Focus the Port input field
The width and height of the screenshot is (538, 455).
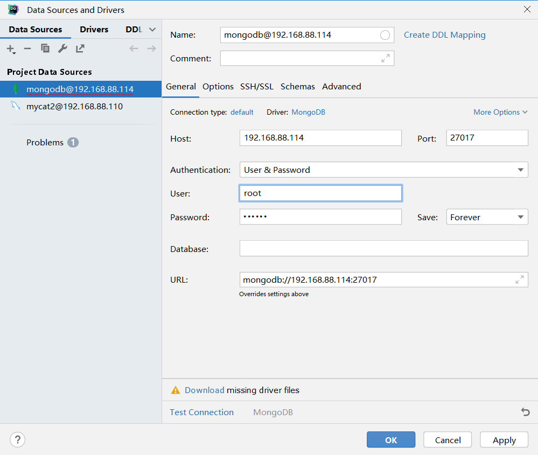pyautogui.click(x=487, y=138)
